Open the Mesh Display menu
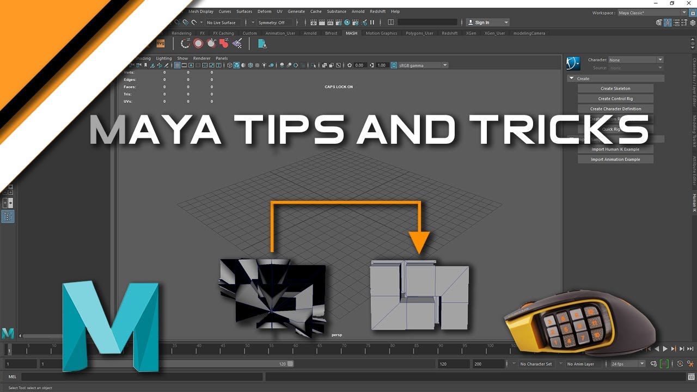The width and height of the screenshot is (697, 392). point(201,11)
